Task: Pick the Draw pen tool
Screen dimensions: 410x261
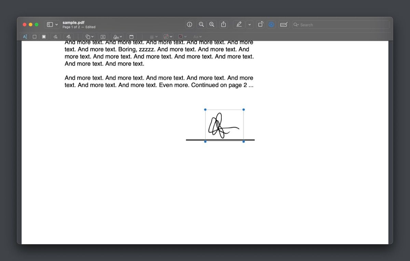Action: point(68,37)
